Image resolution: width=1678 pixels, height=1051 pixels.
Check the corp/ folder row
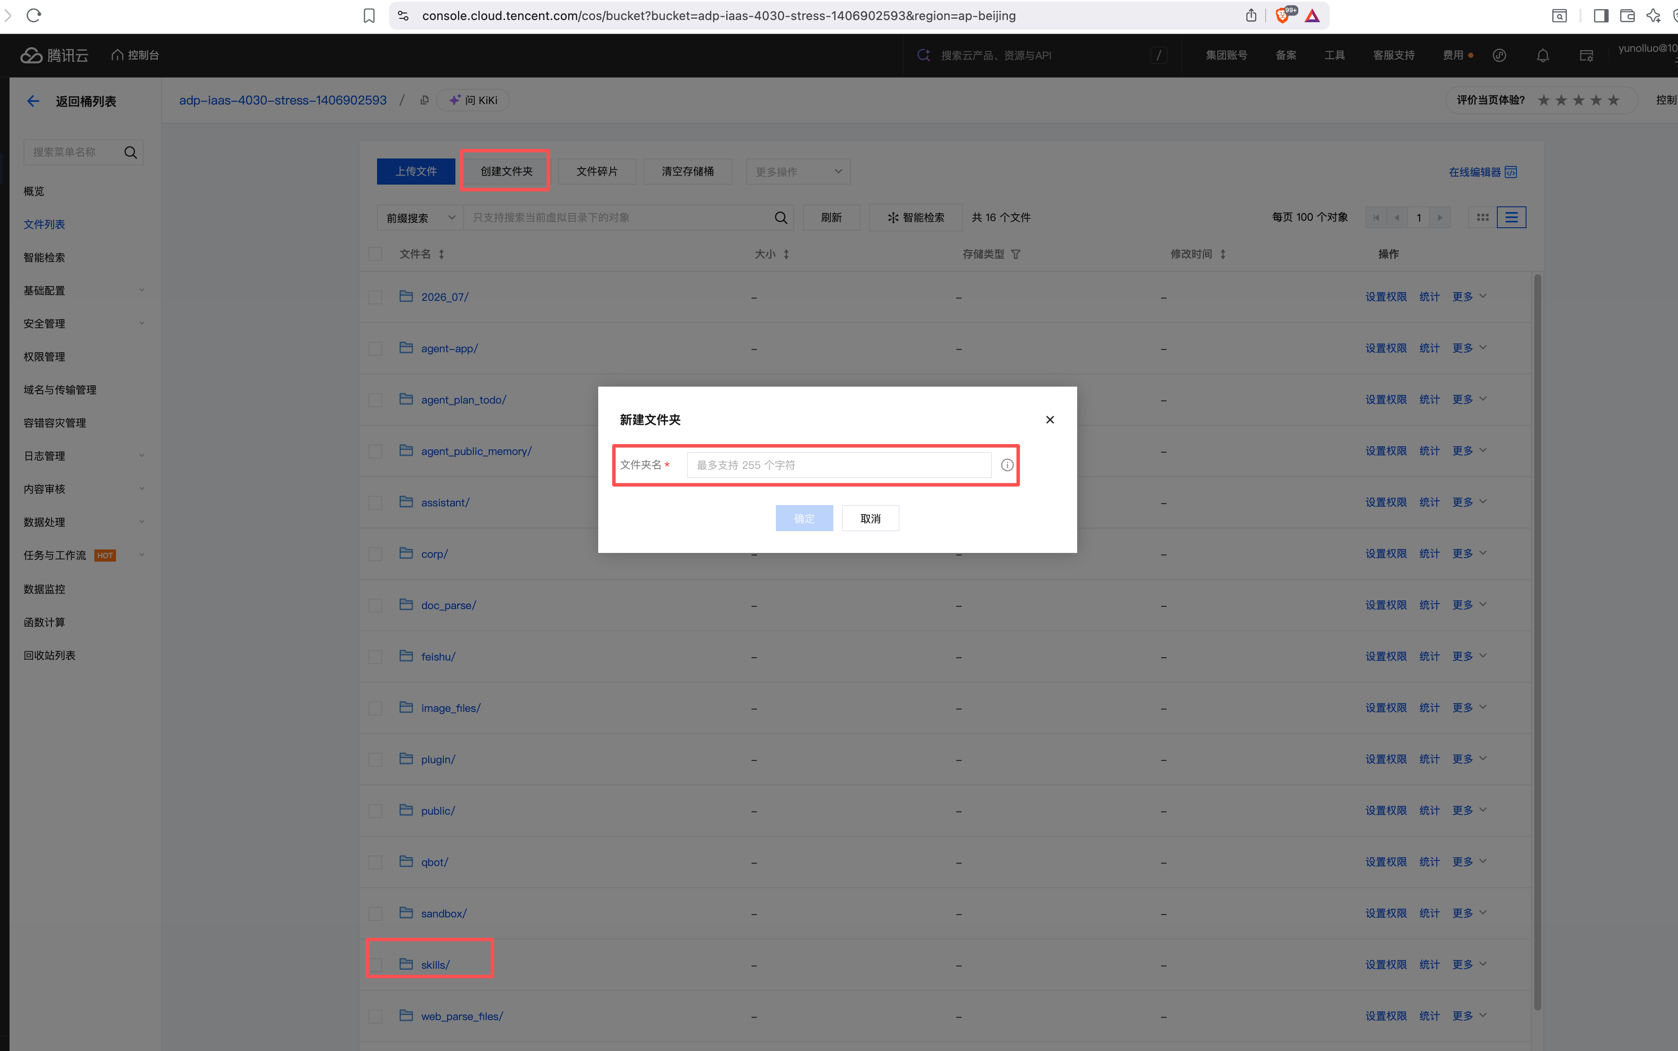click(x=375, y=554)
